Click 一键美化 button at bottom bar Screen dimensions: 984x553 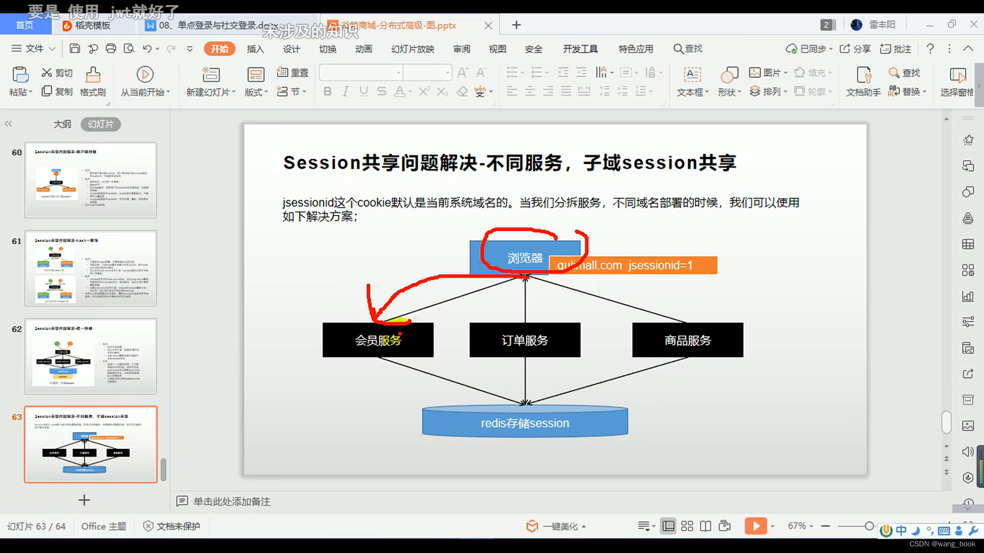[x=553, y=526]
